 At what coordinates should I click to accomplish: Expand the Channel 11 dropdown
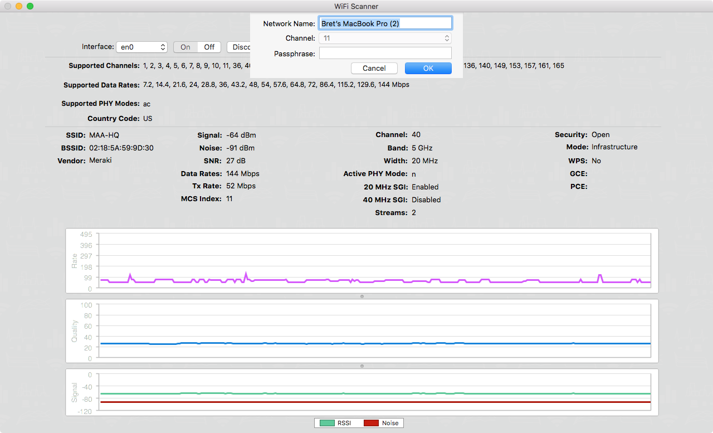click(x=385, y=38)
